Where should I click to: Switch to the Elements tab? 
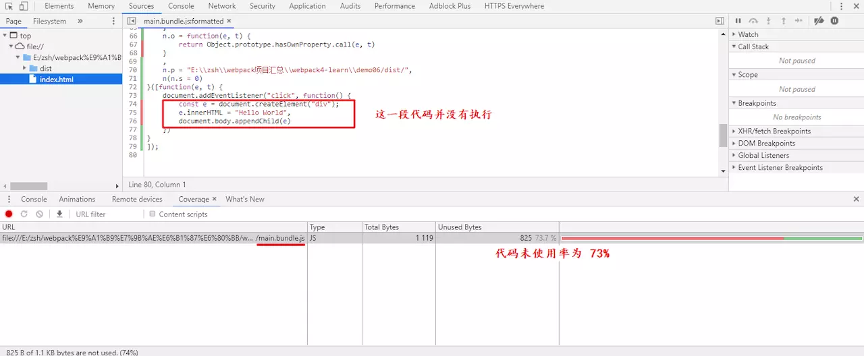[x=59, y=6]
